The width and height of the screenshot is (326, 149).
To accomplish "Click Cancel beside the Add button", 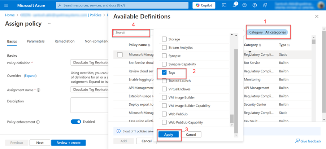I will click(146, 141).
